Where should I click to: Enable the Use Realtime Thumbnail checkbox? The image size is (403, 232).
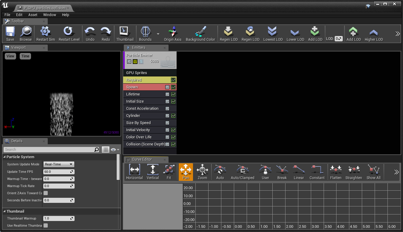46,225
